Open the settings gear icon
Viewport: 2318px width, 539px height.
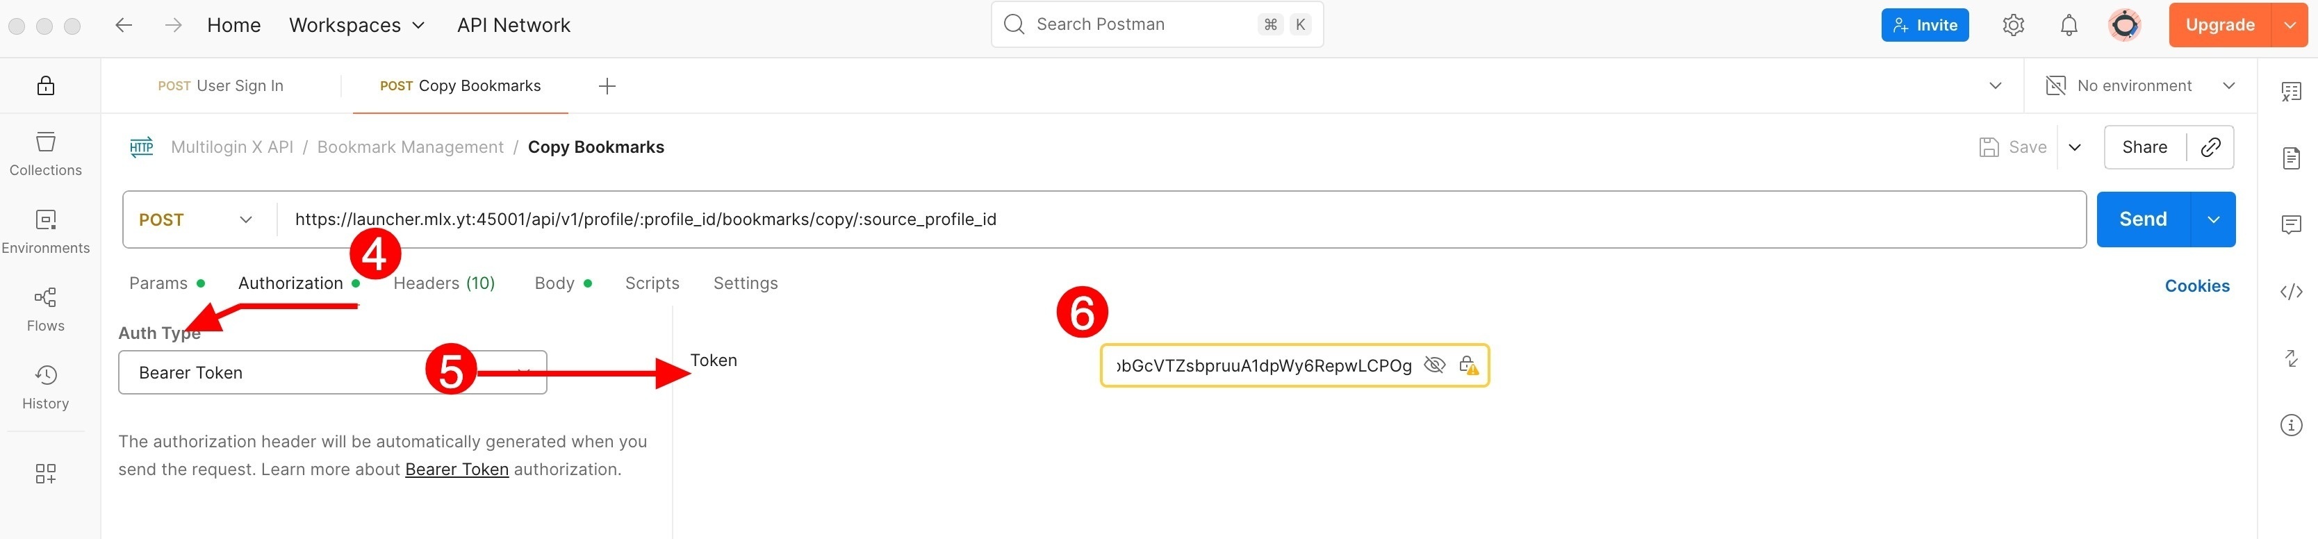click(2013, 25)
